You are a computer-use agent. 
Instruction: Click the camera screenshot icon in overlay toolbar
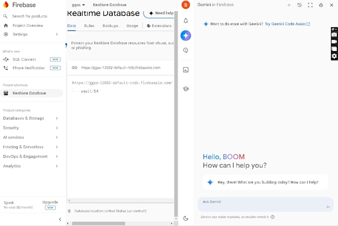pos(334,34)
